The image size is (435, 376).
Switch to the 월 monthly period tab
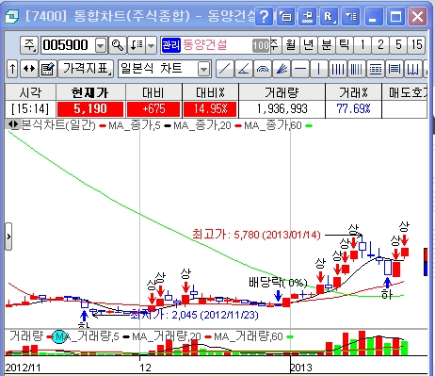pyautogui.click(x=291, y=45)
